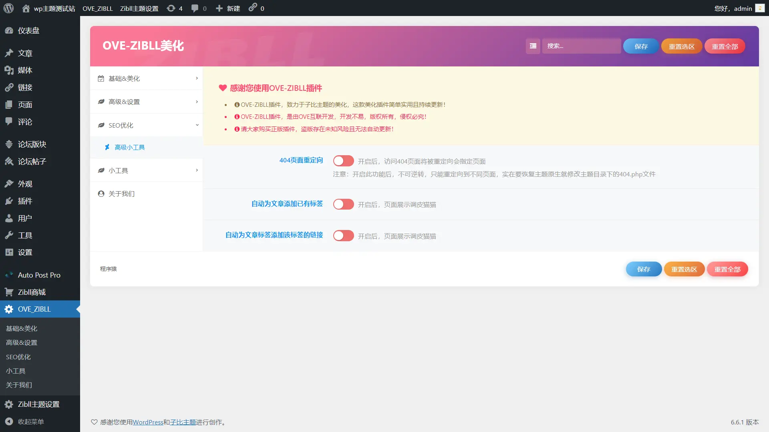Screen dimensions: 769x432
Task: Open updates via the refresh icon
Action: point(171,8)
